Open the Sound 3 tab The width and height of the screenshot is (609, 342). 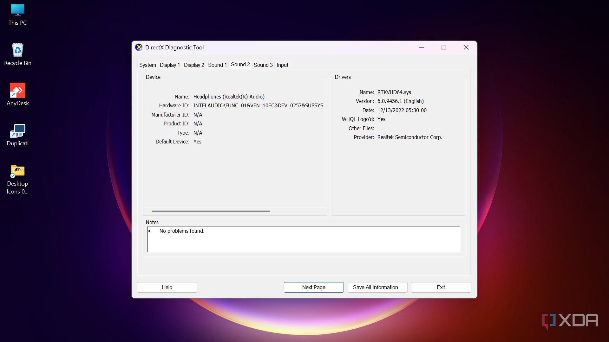[263, 65]
